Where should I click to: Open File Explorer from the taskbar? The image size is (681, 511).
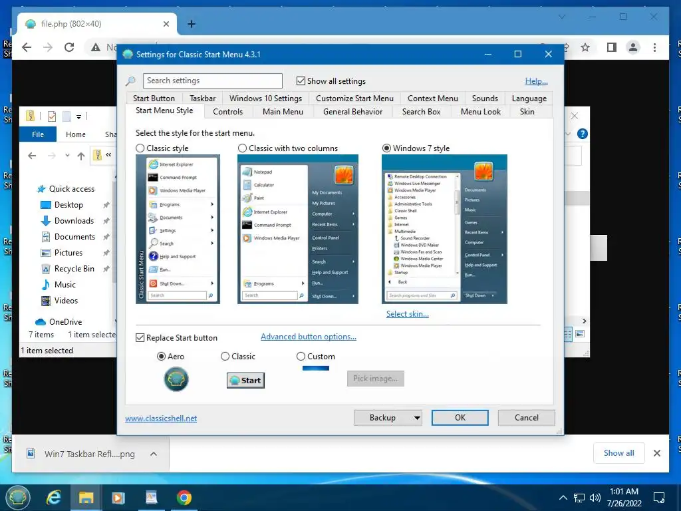coord(86,498)
